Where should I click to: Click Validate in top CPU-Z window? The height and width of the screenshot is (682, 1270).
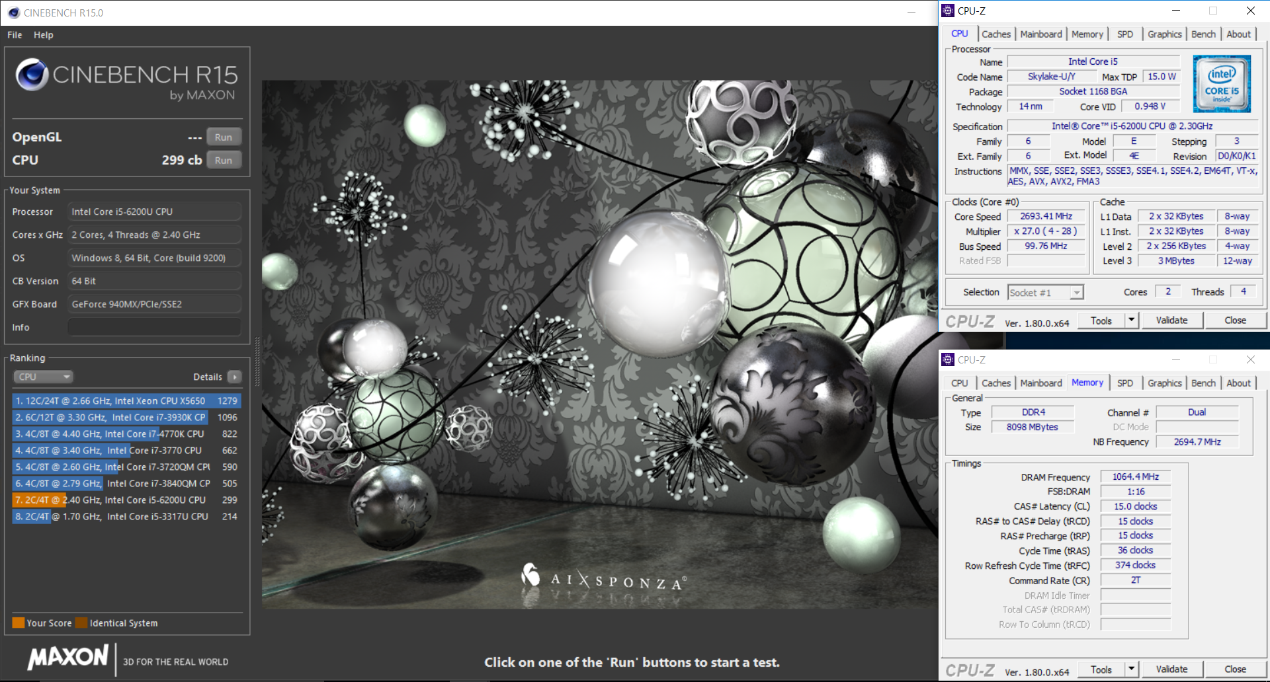tap(1171, 321)
